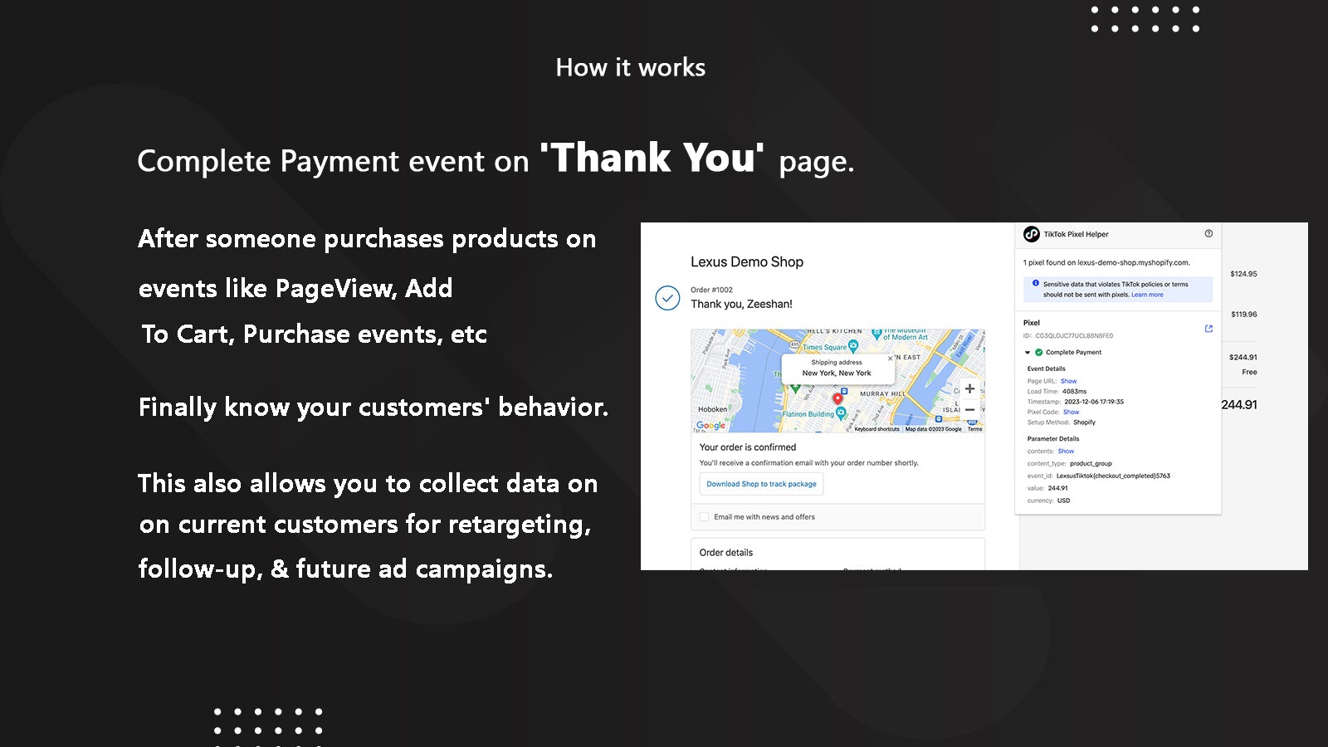Click the blue checkmark beside Order #1002
This screenshot has height=747, width=1328.
click(667, 298)
